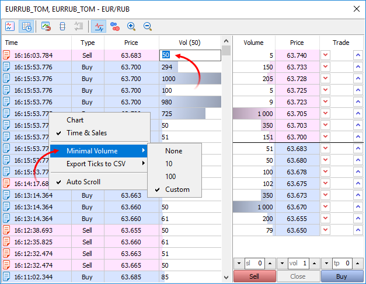Click the zoom in magnifier icon
This screenshot has width=366, height=284.
(131, 26)
